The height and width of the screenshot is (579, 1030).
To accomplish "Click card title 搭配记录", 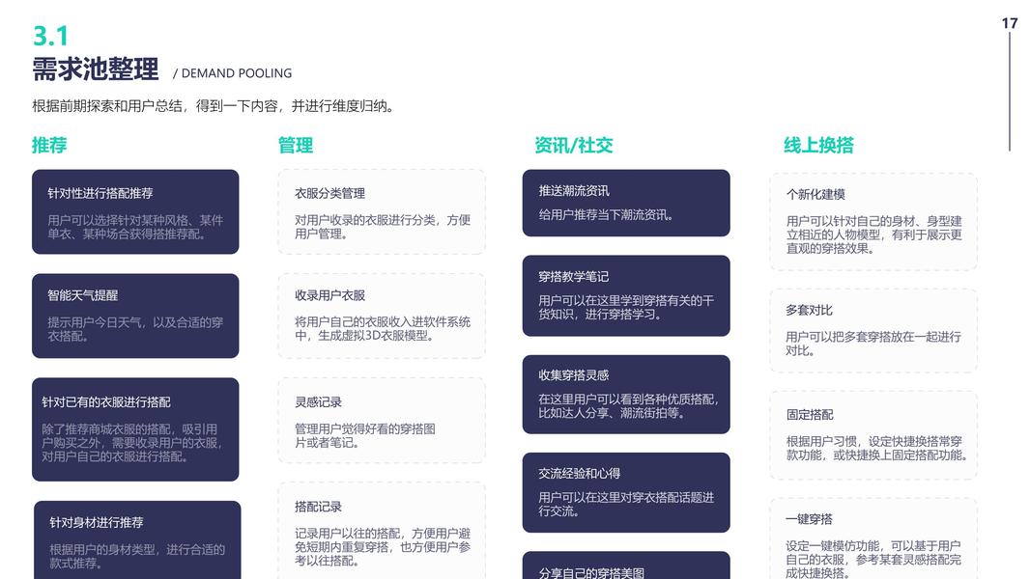I will (x=318, y=507).
